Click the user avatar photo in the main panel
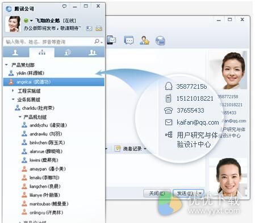The height and width of the screenshot is (223, 255). coord(12,24)
